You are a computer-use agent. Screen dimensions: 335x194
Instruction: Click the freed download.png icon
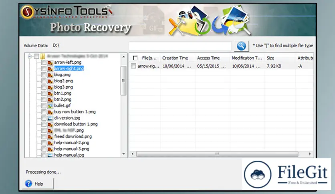[x=50, y=137]
